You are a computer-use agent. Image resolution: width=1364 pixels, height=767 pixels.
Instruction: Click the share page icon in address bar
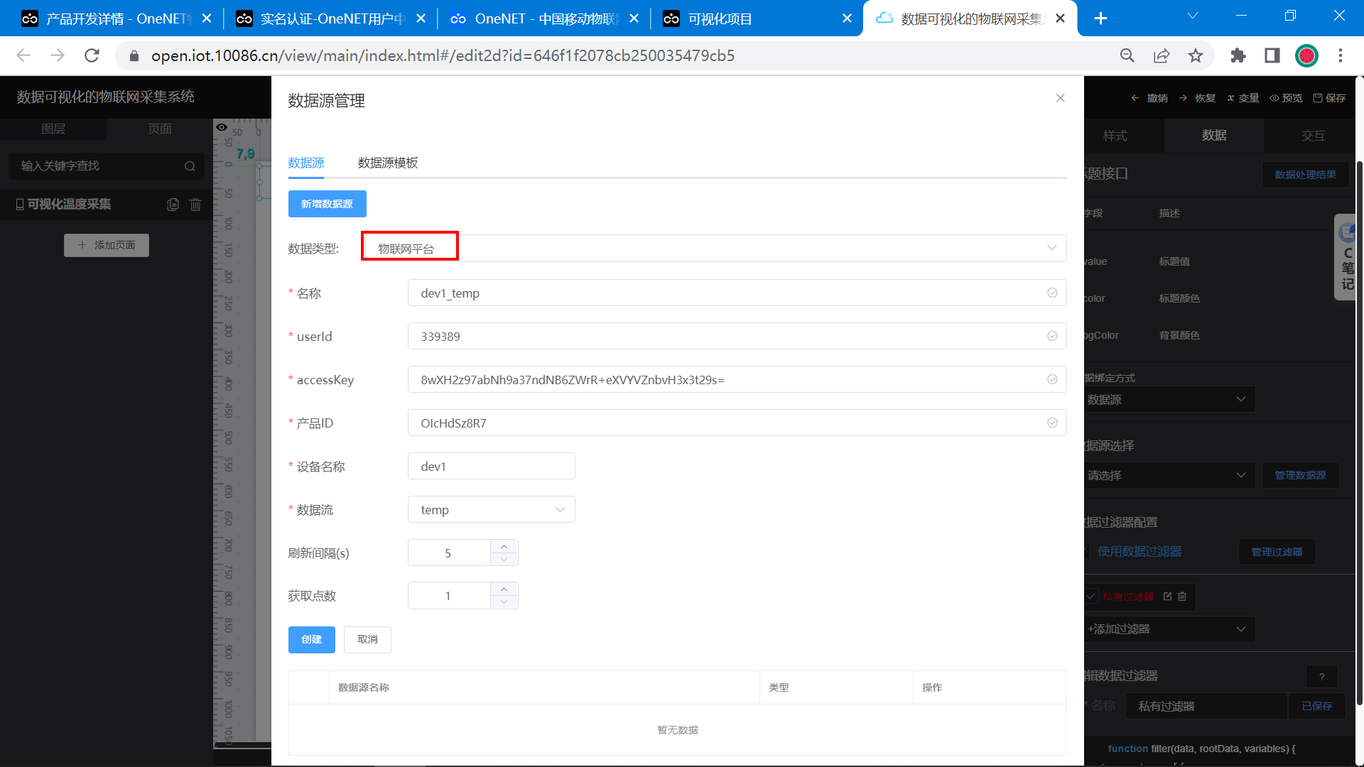1162,55
